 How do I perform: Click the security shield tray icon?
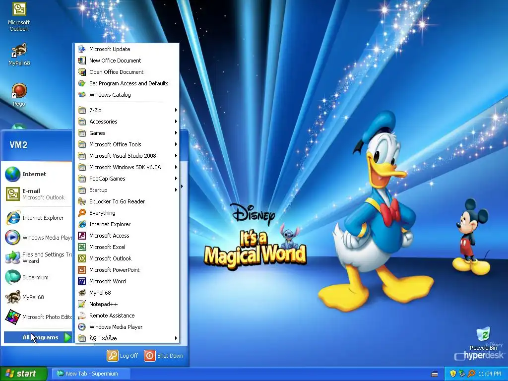(x=453, y=374)
